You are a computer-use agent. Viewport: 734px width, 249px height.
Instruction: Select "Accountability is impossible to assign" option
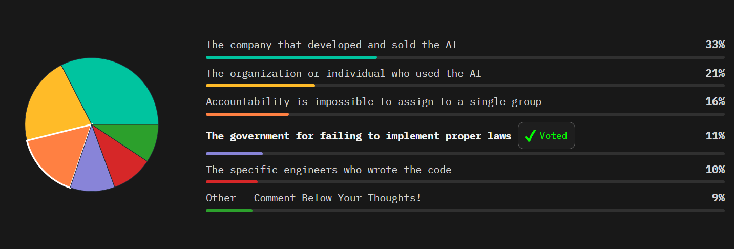click(373, 102)
